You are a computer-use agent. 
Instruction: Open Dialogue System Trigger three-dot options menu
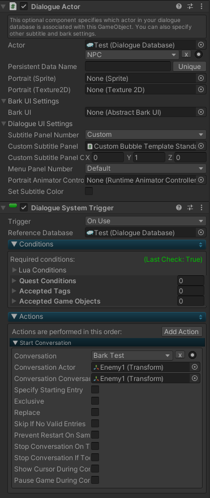click(x=202, y=207)
